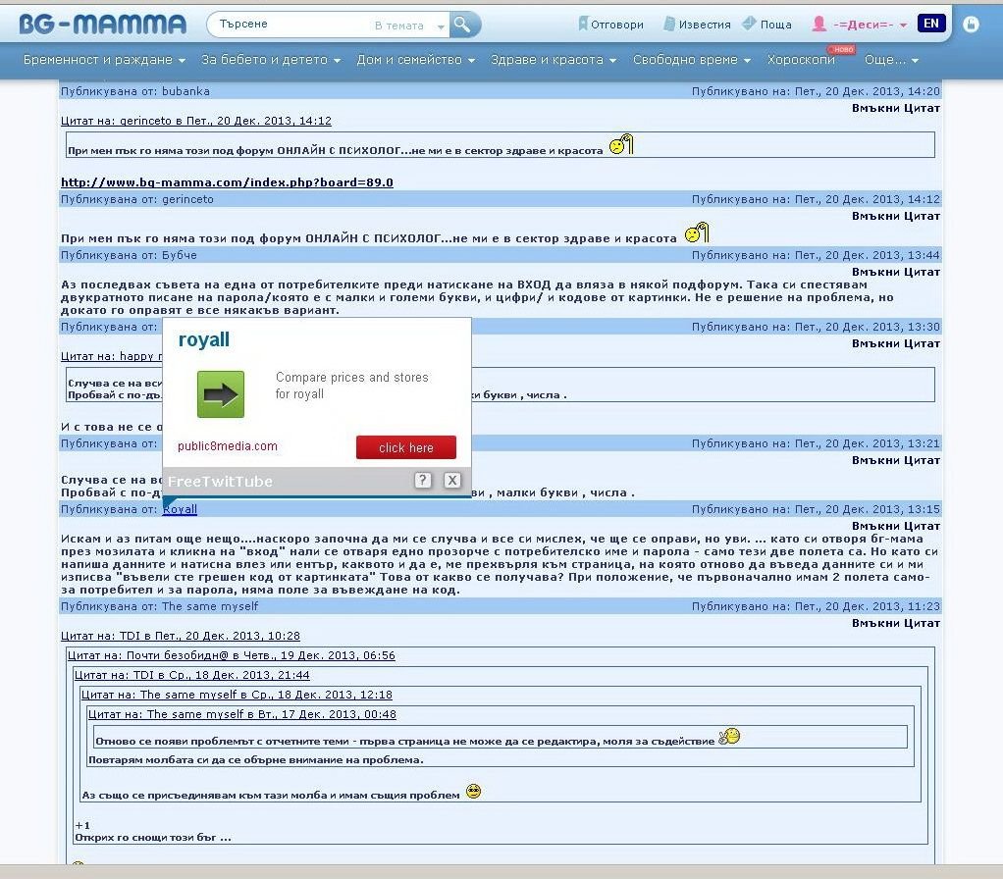Open Известия notifications
Screen dimensions: 1003x879
[x=697, y=25]
